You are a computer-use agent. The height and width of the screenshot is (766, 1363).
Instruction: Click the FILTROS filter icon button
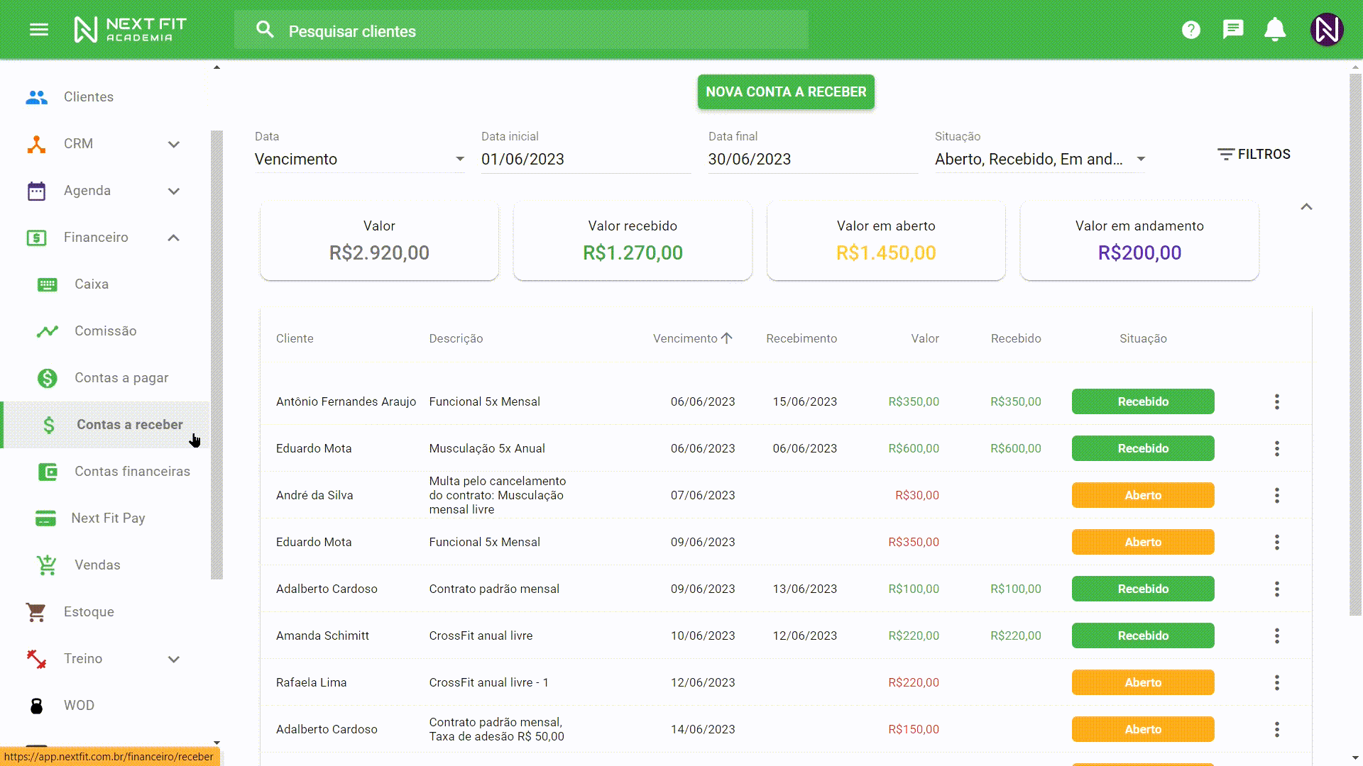1254,155
